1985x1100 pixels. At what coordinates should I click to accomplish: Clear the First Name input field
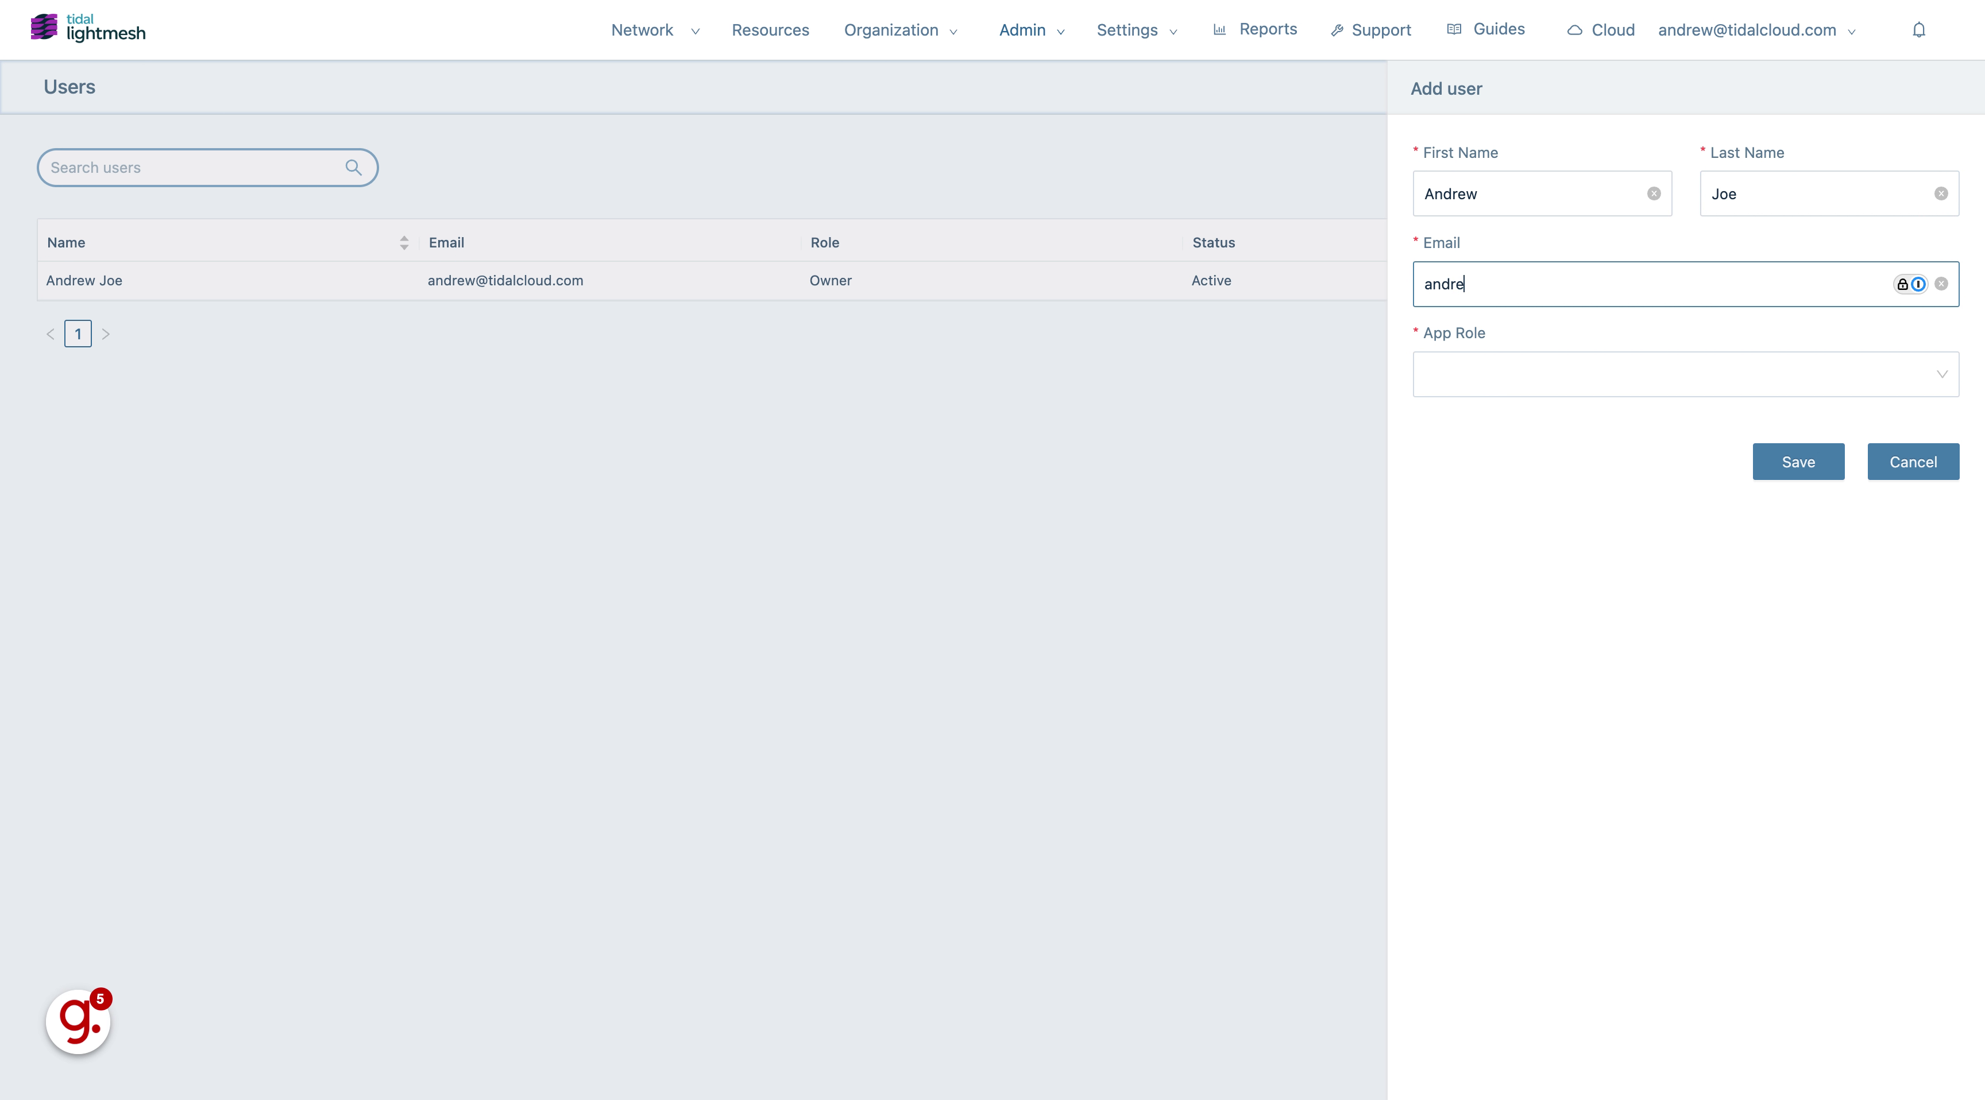(1653, 192)
